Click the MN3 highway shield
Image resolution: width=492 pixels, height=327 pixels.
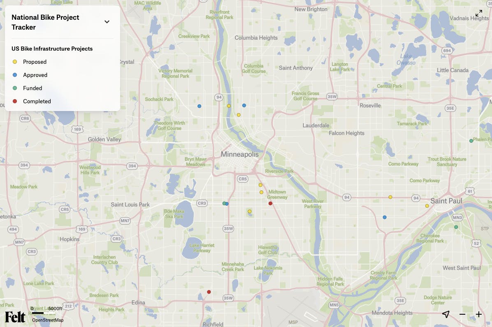pyautogui.click(x=457, y=218)
